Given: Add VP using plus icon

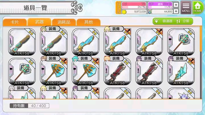Looking at the screenshot, I should pos(176,5).
